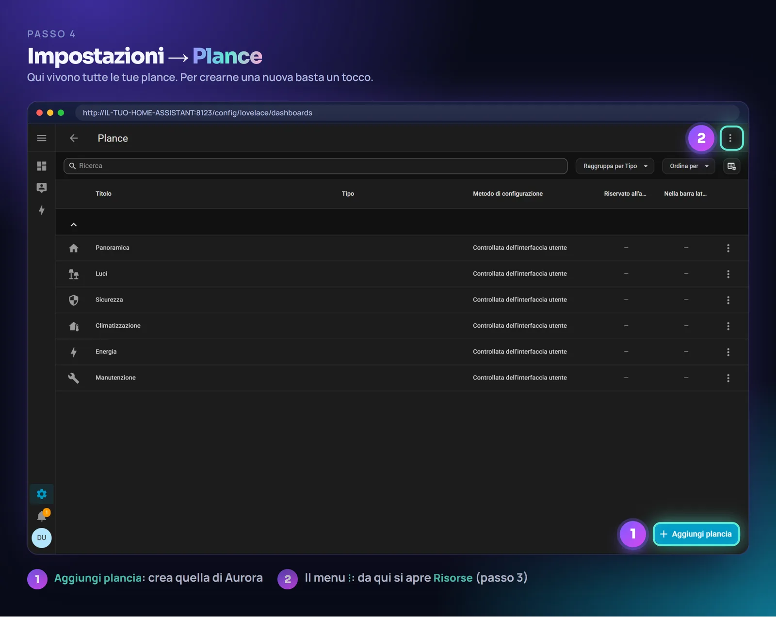Open the hamburger sidebar menu
Screen dimensions: 776x617
42,138
